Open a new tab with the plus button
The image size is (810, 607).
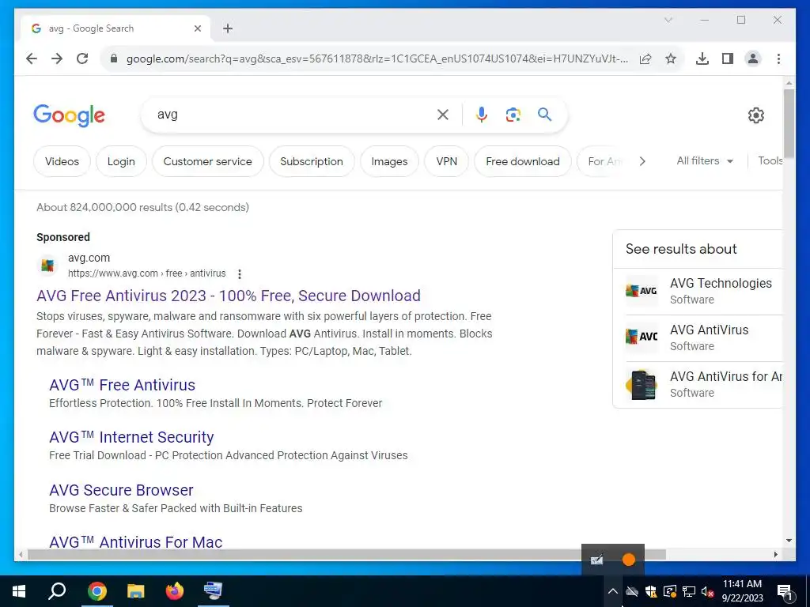click(x=228, y=28)
